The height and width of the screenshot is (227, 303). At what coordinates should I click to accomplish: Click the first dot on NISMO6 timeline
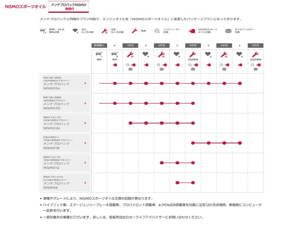coord(177,183)
